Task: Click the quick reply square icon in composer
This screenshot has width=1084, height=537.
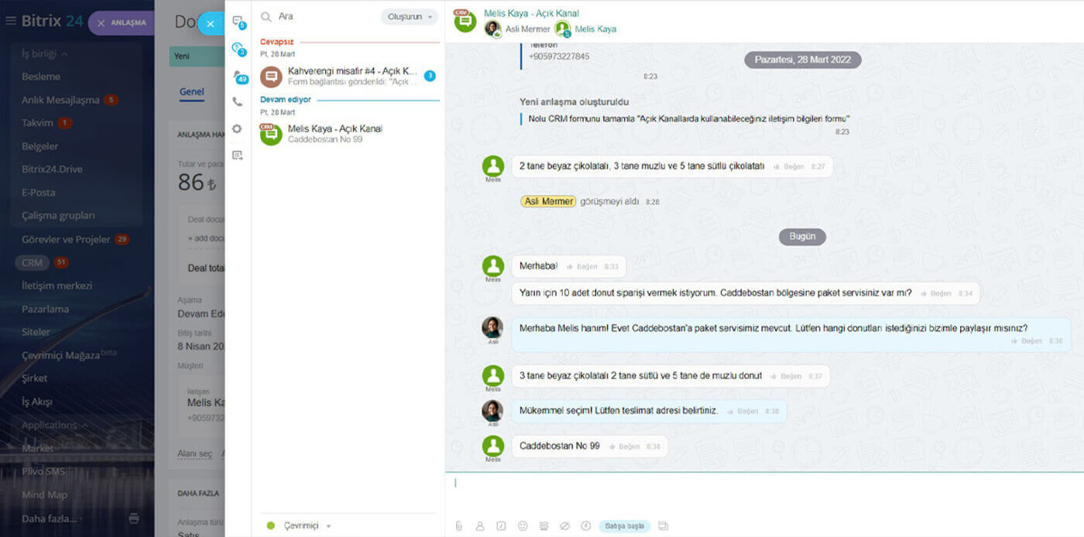Action: pyautogui.click(x=501, y=525)
